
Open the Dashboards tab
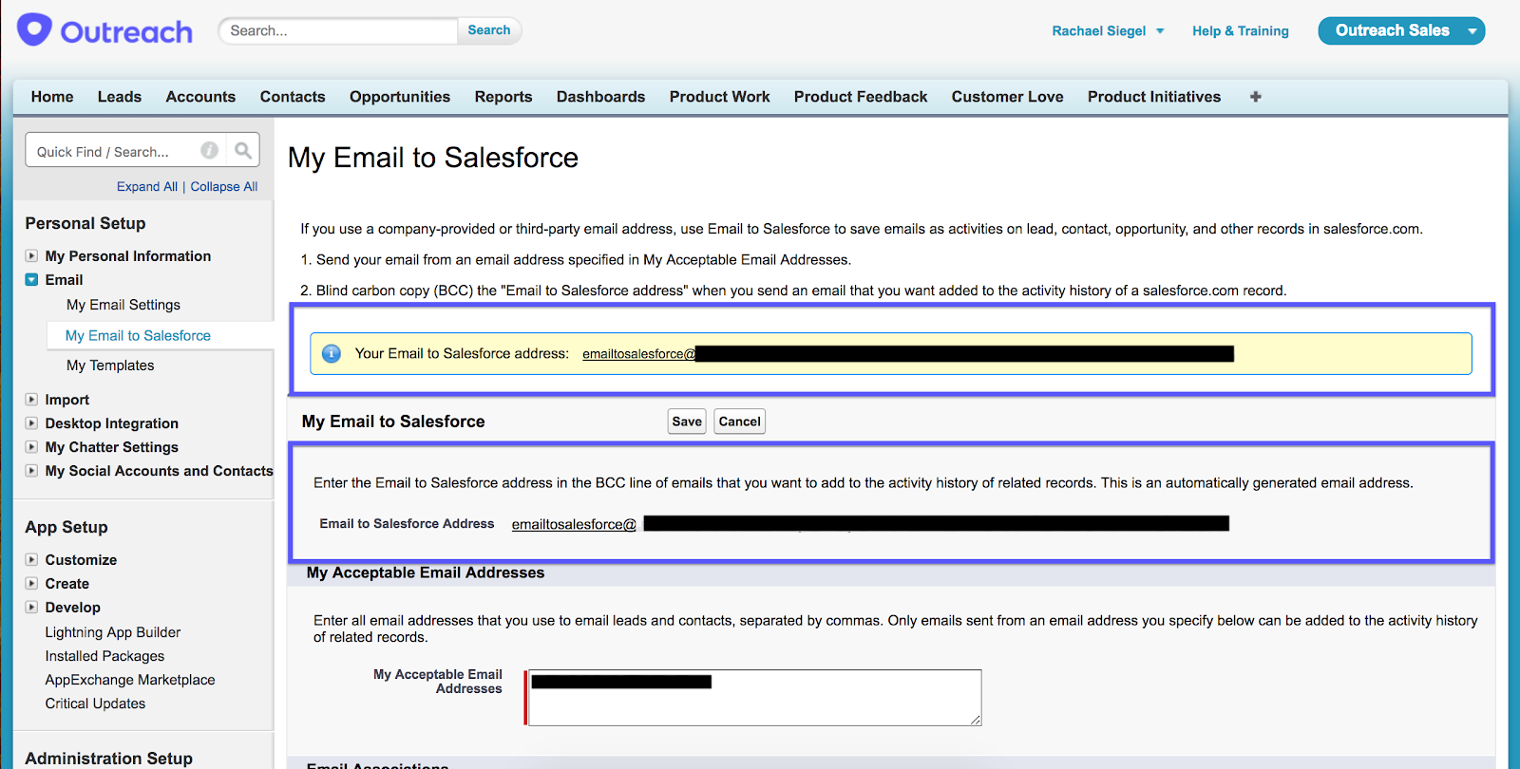point(600,97)
